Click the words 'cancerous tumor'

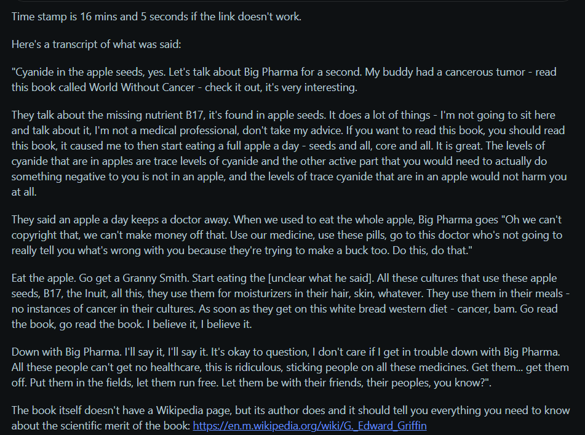485,72
